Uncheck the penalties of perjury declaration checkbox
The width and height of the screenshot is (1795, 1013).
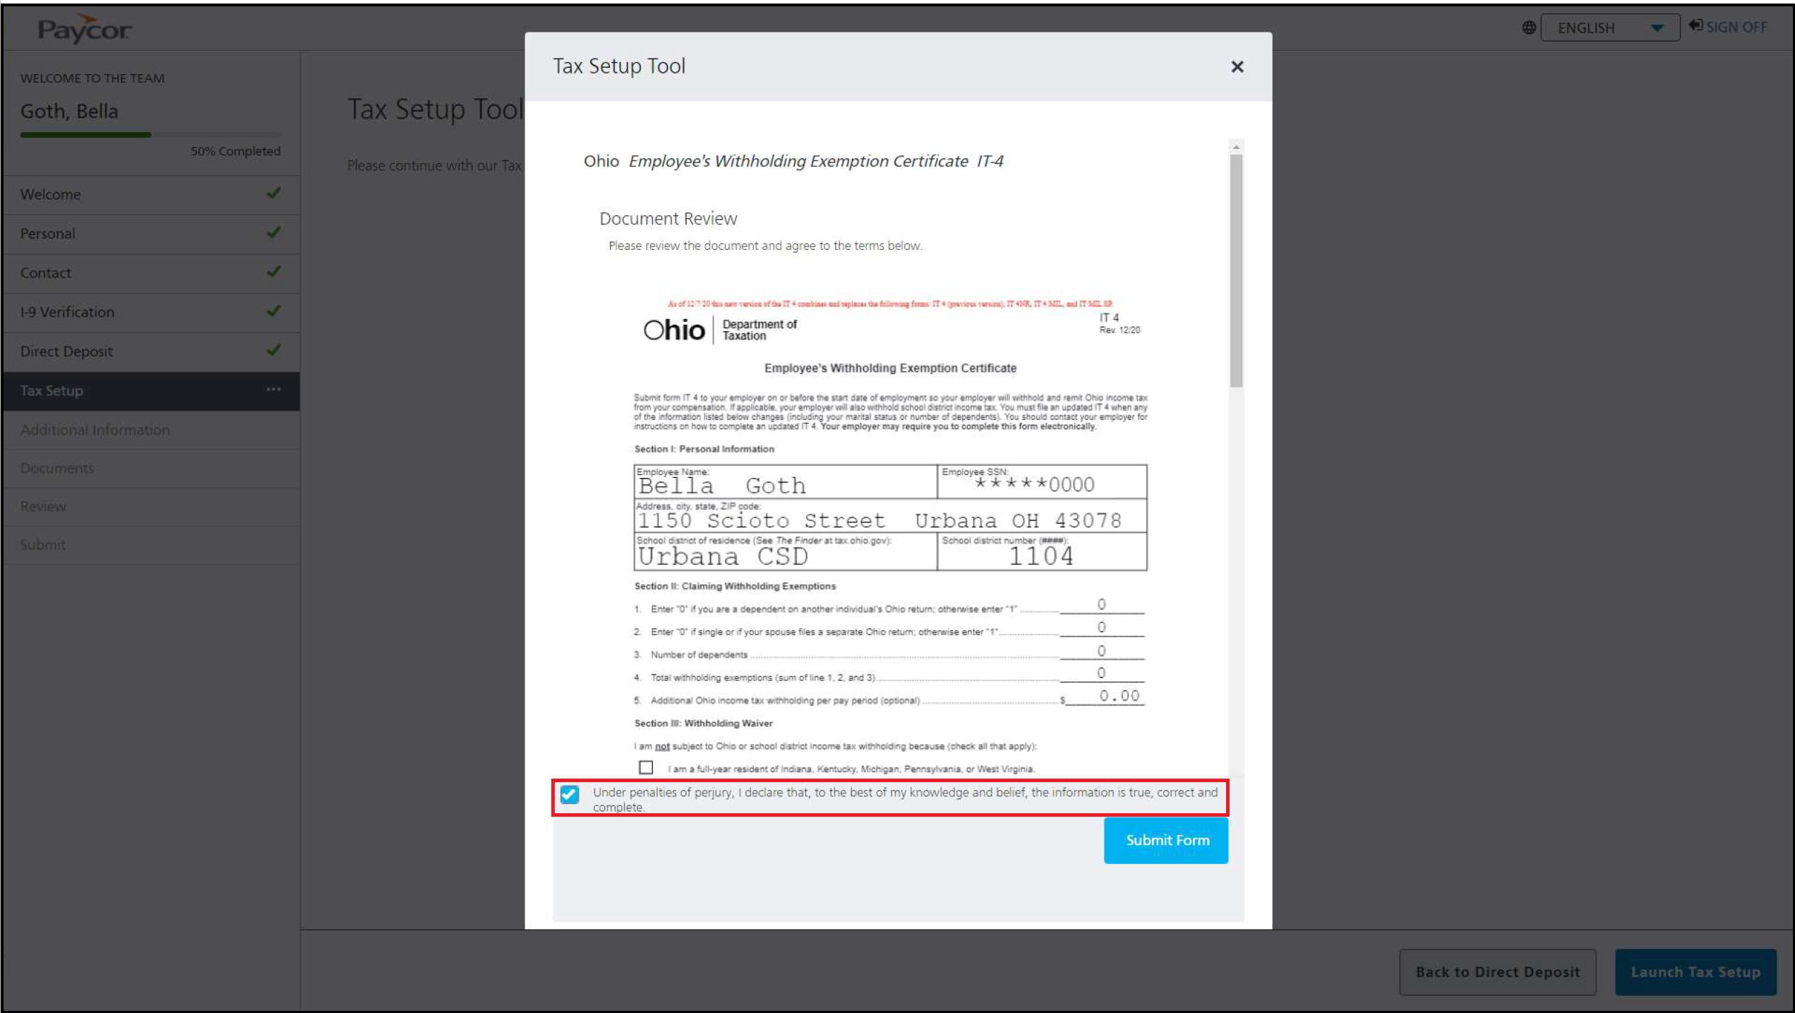(570, 795)
